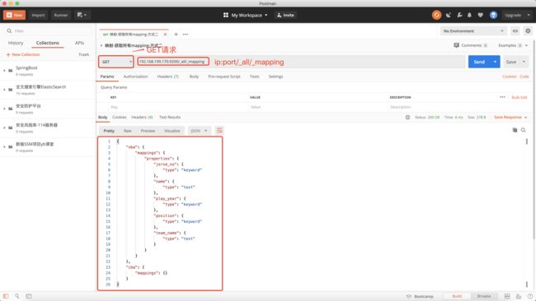
Task: Select Preview response view
Action: 148,131
